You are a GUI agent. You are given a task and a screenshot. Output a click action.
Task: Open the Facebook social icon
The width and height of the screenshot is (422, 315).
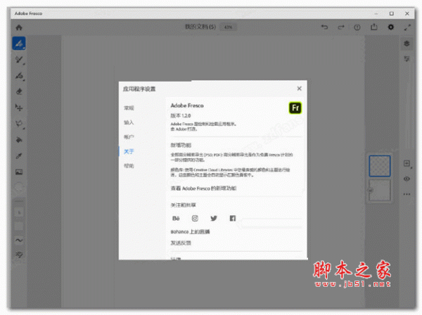pyautogui.click(x=233, y=219)
